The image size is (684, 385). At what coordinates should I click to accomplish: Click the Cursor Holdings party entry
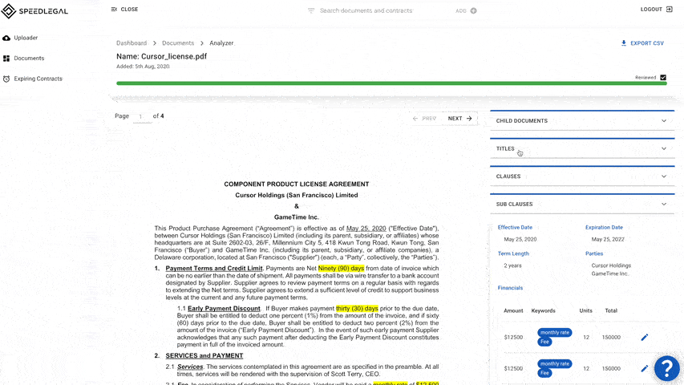pyautogui.click(x=611, y=265)
